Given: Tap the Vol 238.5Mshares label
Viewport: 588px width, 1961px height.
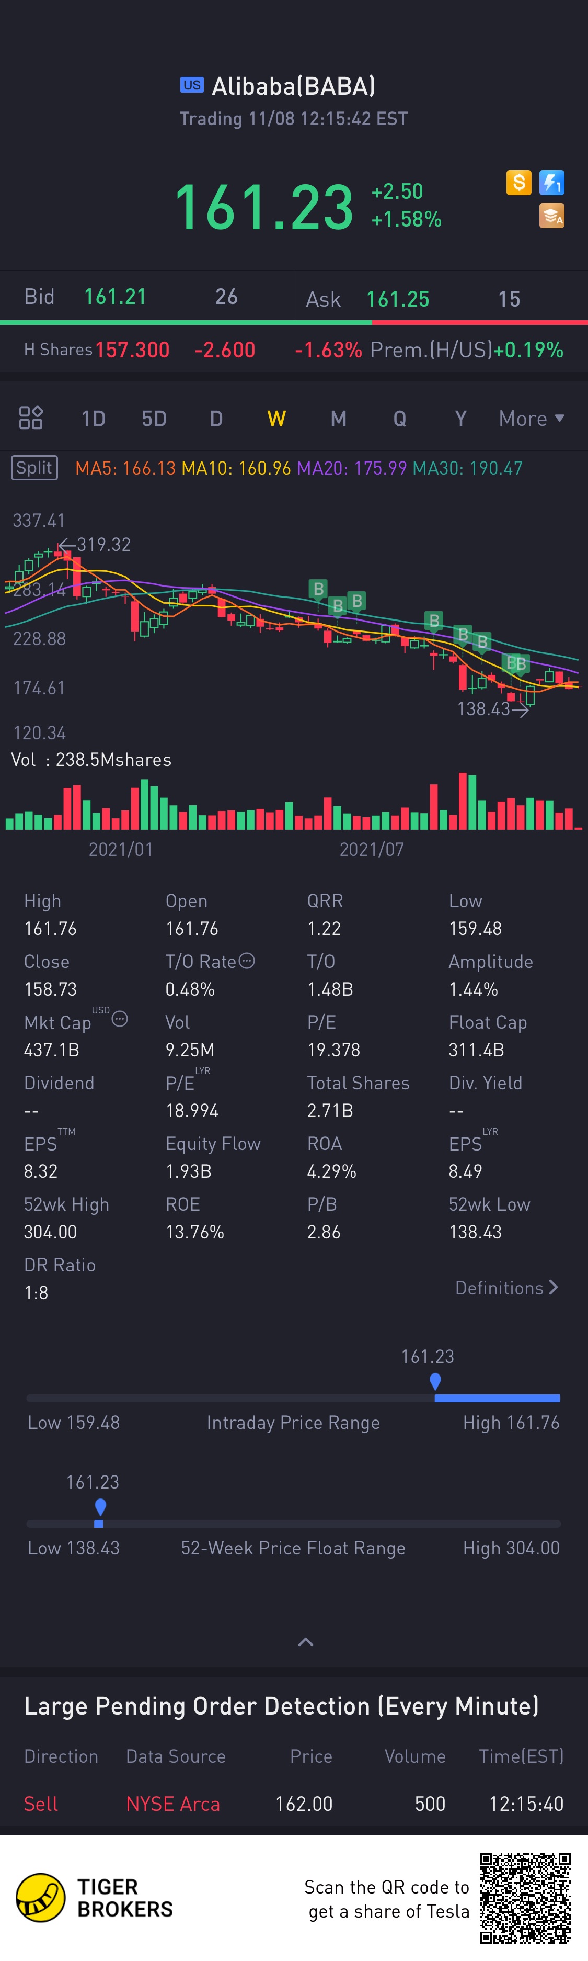Looking at the screenshot, I should pos(91,760).
